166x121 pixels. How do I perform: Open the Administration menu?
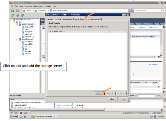39,6
